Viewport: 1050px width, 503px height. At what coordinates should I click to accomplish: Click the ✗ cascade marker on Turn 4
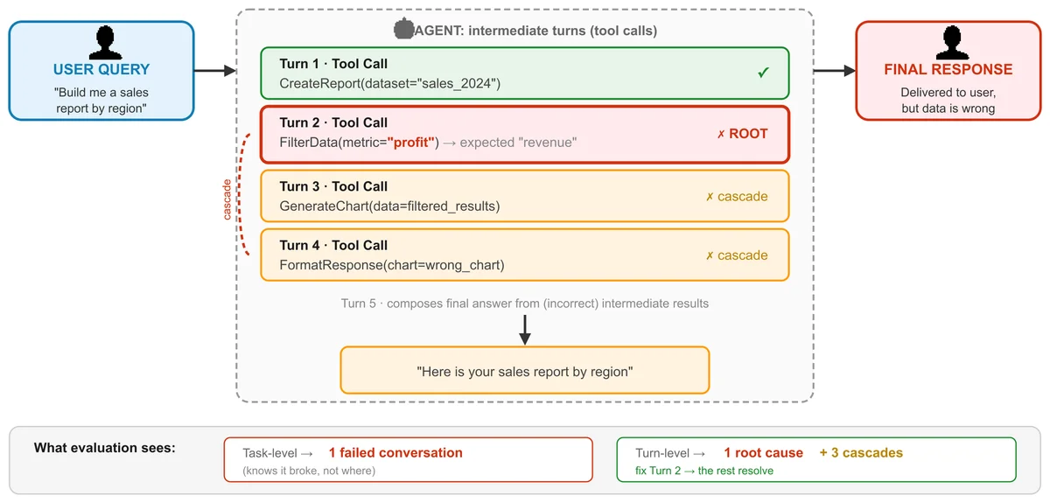(736, 255)
